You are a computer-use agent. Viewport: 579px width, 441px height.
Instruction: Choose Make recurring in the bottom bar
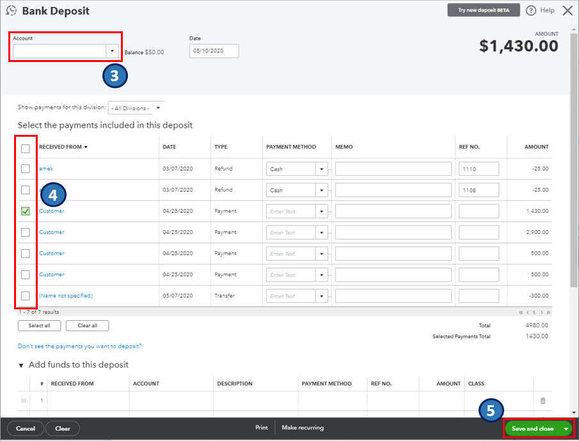point(303,428)
